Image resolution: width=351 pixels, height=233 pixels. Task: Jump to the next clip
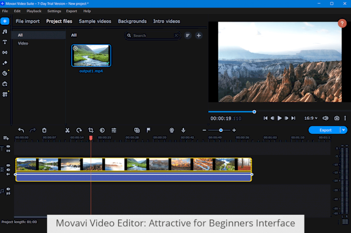[x=293, y=118]
